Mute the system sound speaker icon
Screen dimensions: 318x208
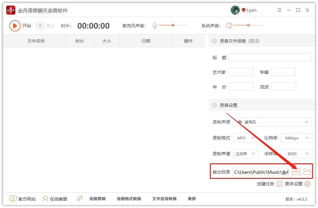point(229,25)
